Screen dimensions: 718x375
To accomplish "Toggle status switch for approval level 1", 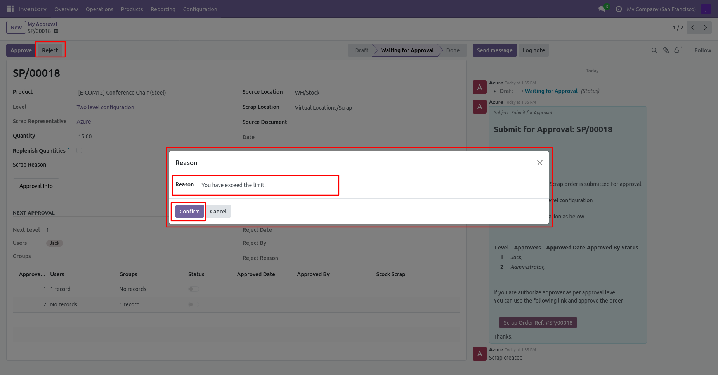I will tap(193, 289).
